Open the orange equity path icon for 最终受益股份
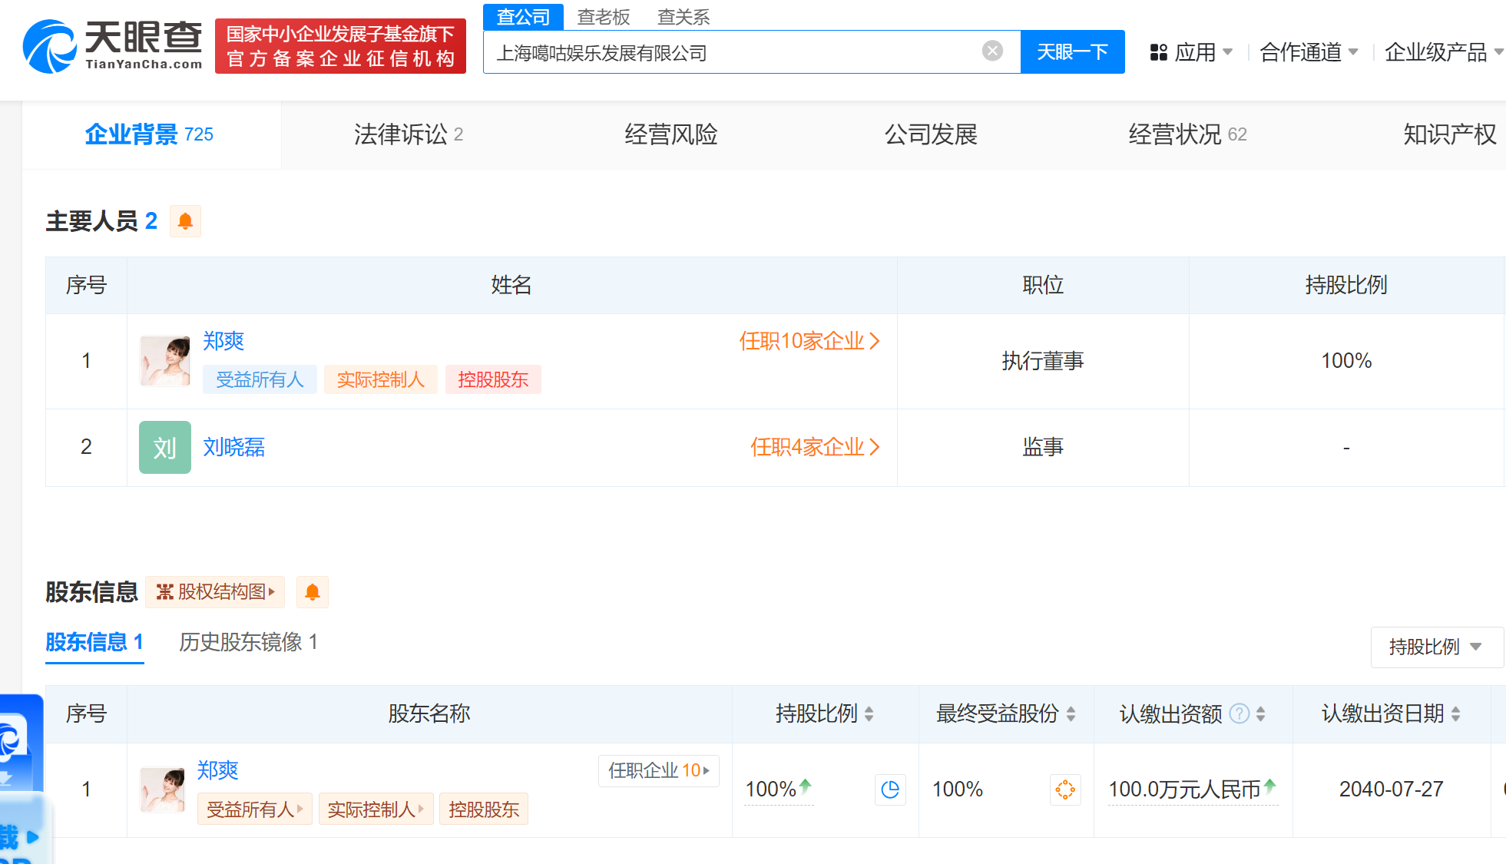Viewport: 1506px width, 864px height. point(1065,790)
